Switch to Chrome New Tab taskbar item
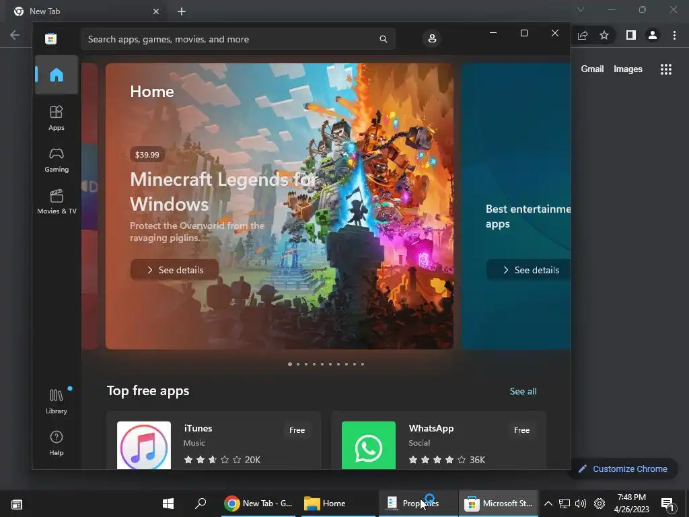This screenshot has height=517, width=689. click(x=258, y=504)
